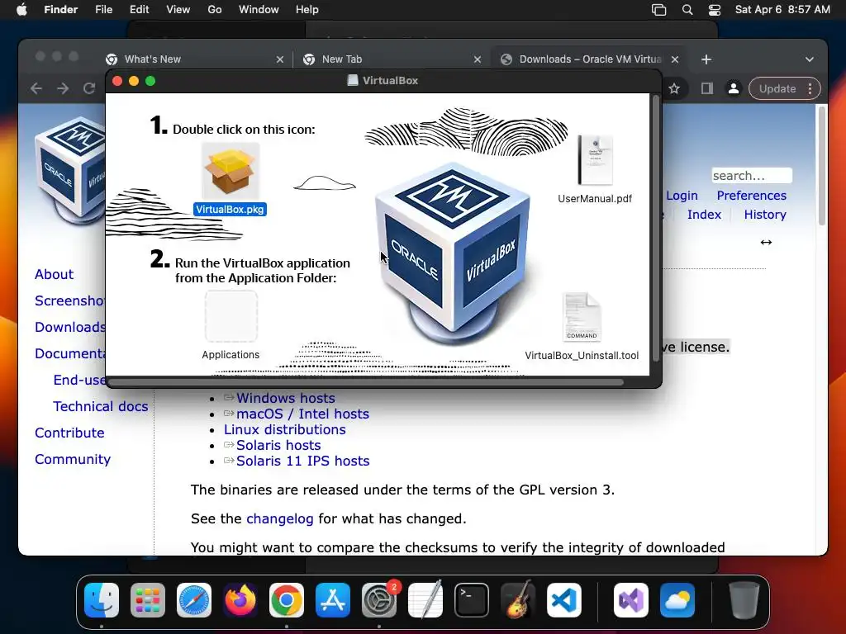846x634 pixels.
Task: Switch to Google Chrome in the Dock
Action: (x=287, y=600)
